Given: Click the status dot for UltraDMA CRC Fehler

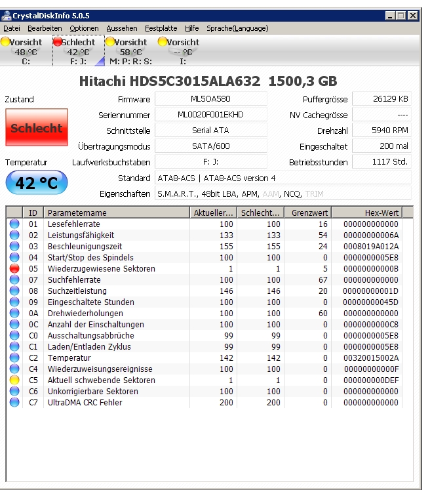Looking at the screenshot, I should pyautogui.click(x=14, y=402).
